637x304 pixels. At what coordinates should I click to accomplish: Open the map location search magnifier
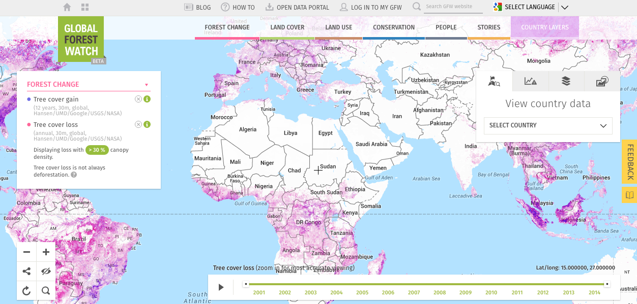[x=46, y=291]
